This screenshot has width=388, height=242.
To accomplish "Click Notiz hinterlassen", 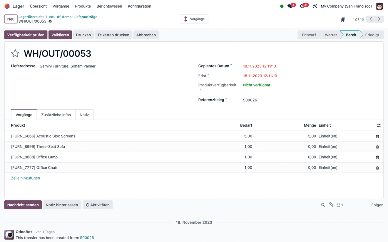I will [62, 205].
